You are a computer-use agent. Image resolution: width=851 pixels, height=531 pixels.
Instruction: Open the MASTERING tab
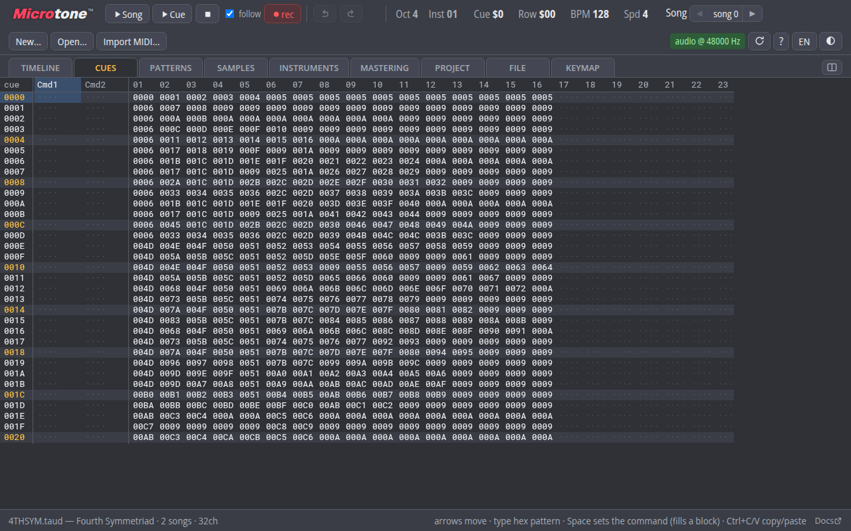(x=385, y=68)
